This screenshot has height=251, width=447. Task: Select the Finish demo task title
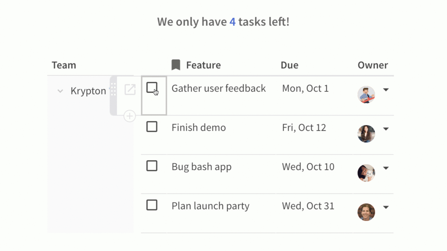[199, 127]
